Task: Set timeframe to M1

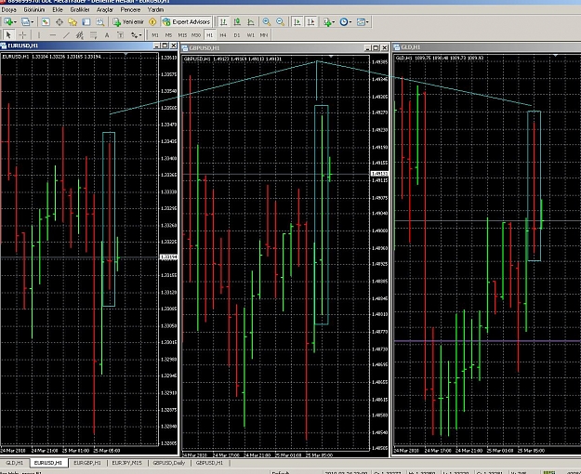Action: [x=155, y=35]
